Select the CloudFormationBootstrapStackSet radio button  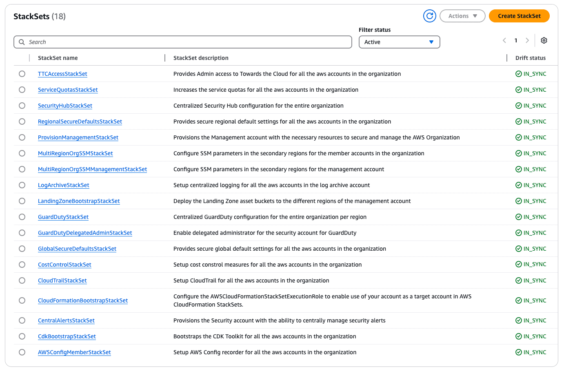click(22, 300)
